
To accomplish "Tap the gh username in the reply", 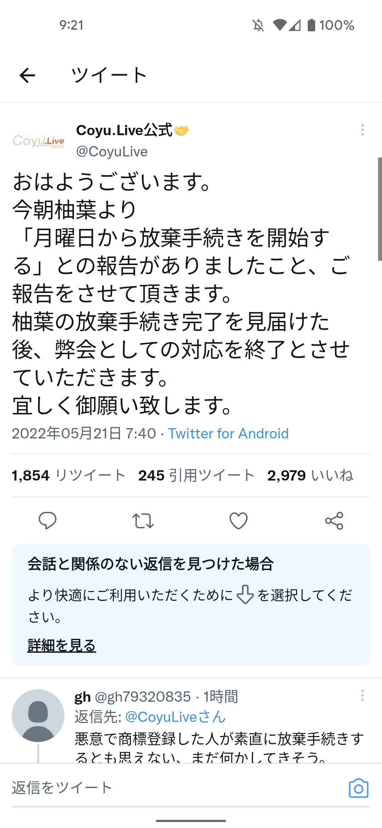I will (x=83, y=697).
